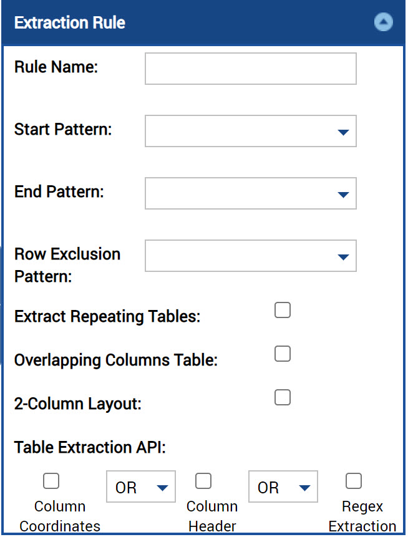This screenshot has width=408, height=537.
Task: Tick the Overlapping Columns Table checkbox
Action: [x=283, y=354]
